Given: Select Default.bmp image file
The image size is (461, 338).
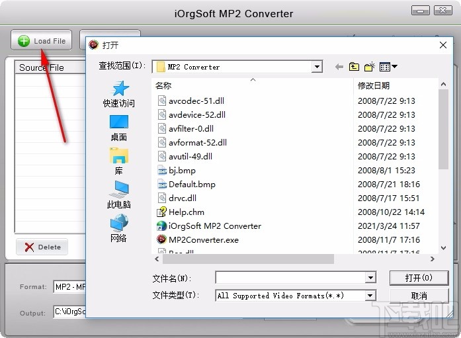Looking at the screenshot, I should pyautogui.click(x=192, y=185).
